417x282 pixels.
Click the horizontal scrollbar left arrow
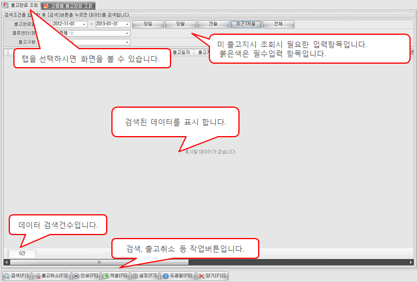(6, 262)
